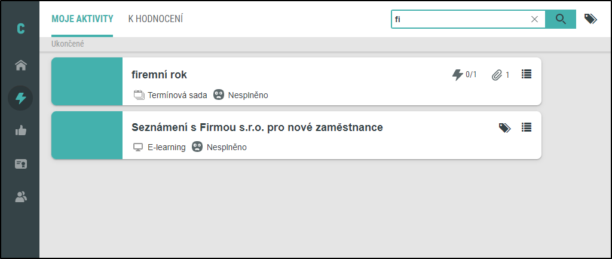Viewport: 612px width, 259px height.
Task: Click the search input containing 'fi'
Action: [x=461, y=19]
